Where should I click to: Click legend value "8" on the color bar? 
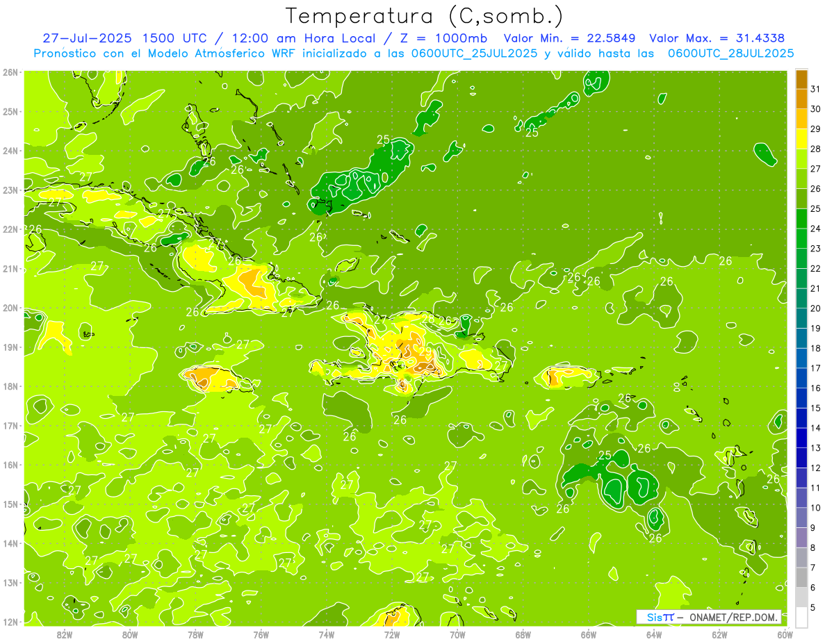click(814, 547)
